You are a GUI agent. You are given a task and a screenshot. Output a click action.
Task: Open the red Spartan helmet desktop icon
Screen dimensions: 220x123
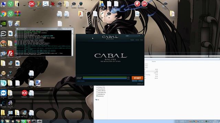[137, 4]
